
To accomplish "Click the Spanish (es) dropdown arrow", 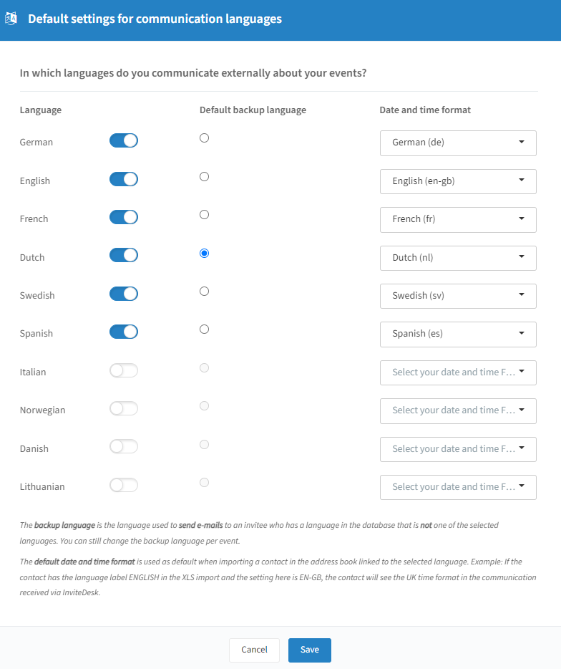I will [x=522, y=333].
